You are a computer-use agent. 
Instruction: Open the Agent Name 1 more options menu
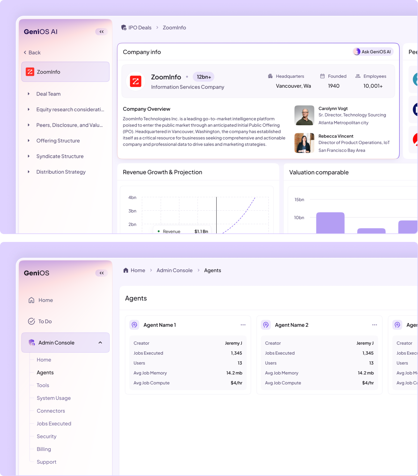coord(243,325)
